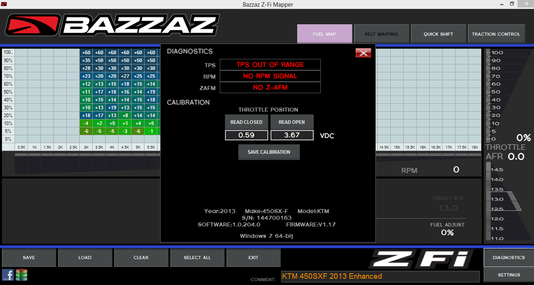Close the Diagnostics dialog with red X
Screen dimensions: 534x285
pyautogui.click(x=363, y=53)
